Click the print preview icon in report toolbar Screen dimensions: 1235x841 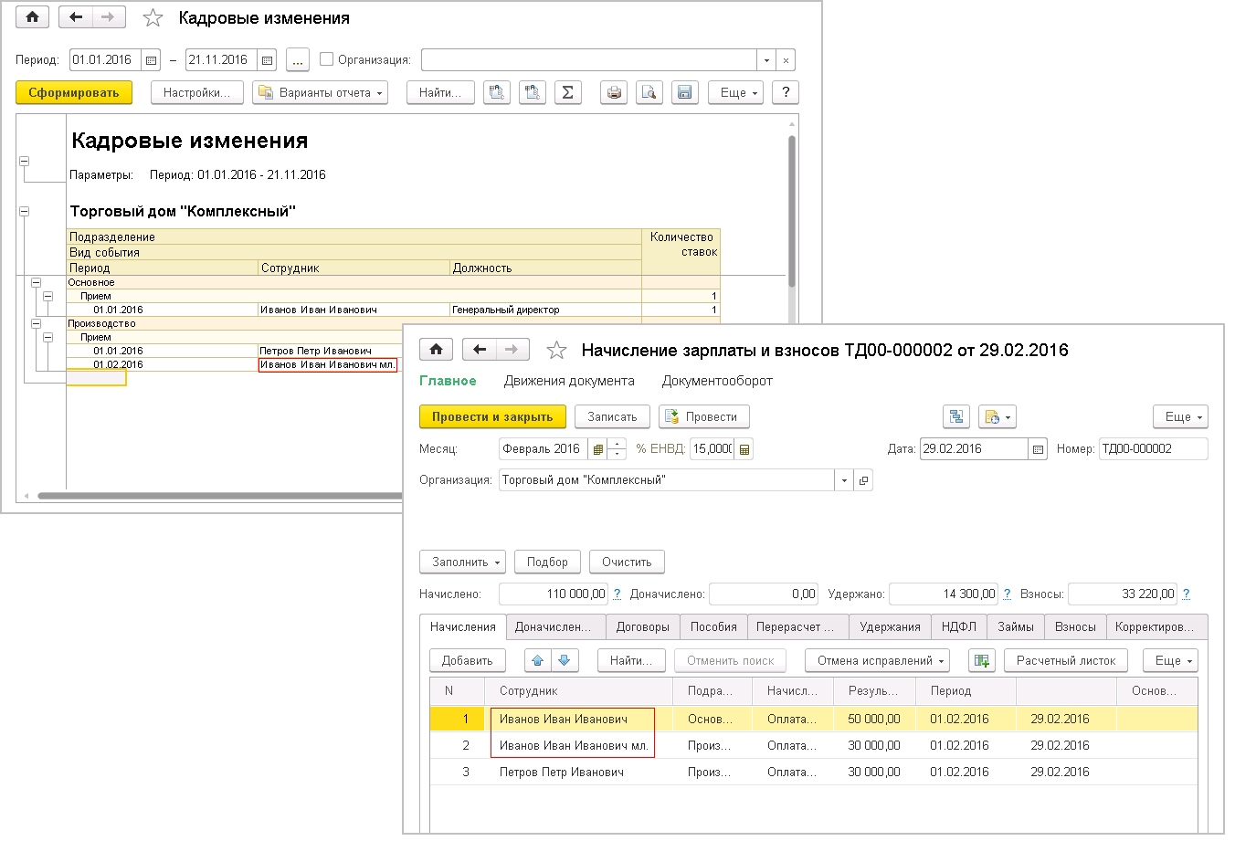pyautogui.click(x=649, y=92)
